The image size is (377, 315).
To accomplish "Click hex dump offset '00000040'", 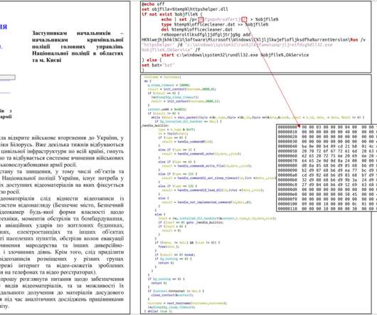I will point(287,146).
